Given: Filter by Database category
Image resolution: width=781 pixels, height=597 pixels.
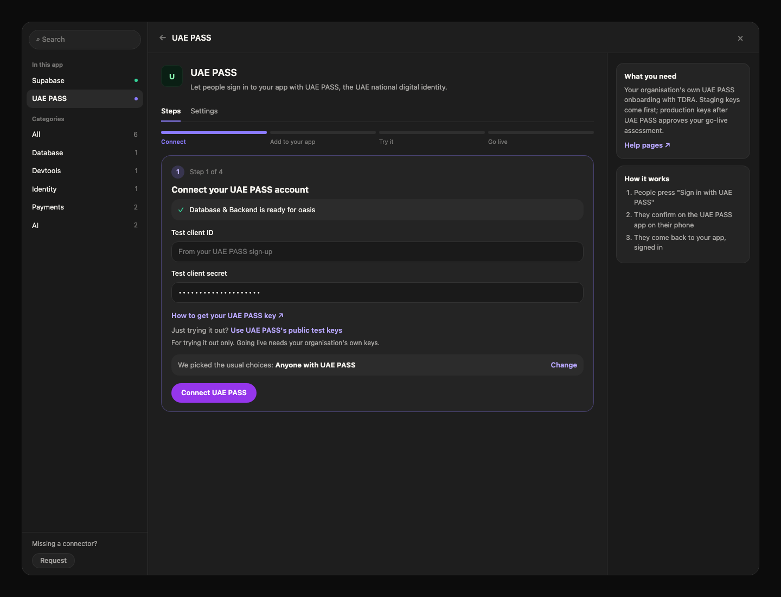Looking at the screenshot, I should click(x=85, y=153).
